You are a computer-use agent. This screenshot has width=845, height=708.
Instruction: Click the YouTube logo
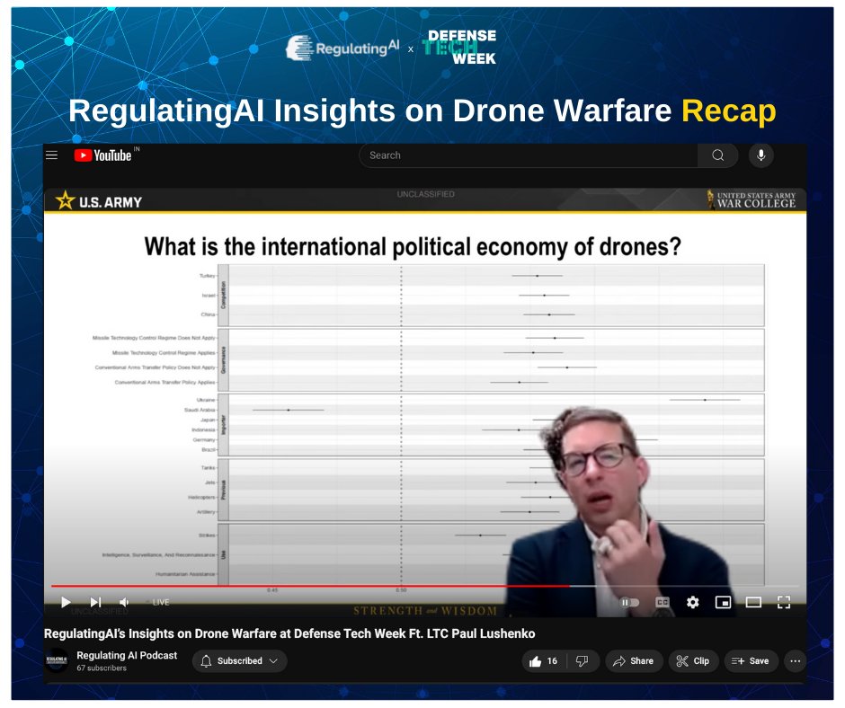103,155
